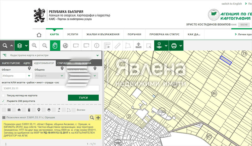Open the Област dropdown
This screenshot has width=252, height=146.
coord(17,76)
